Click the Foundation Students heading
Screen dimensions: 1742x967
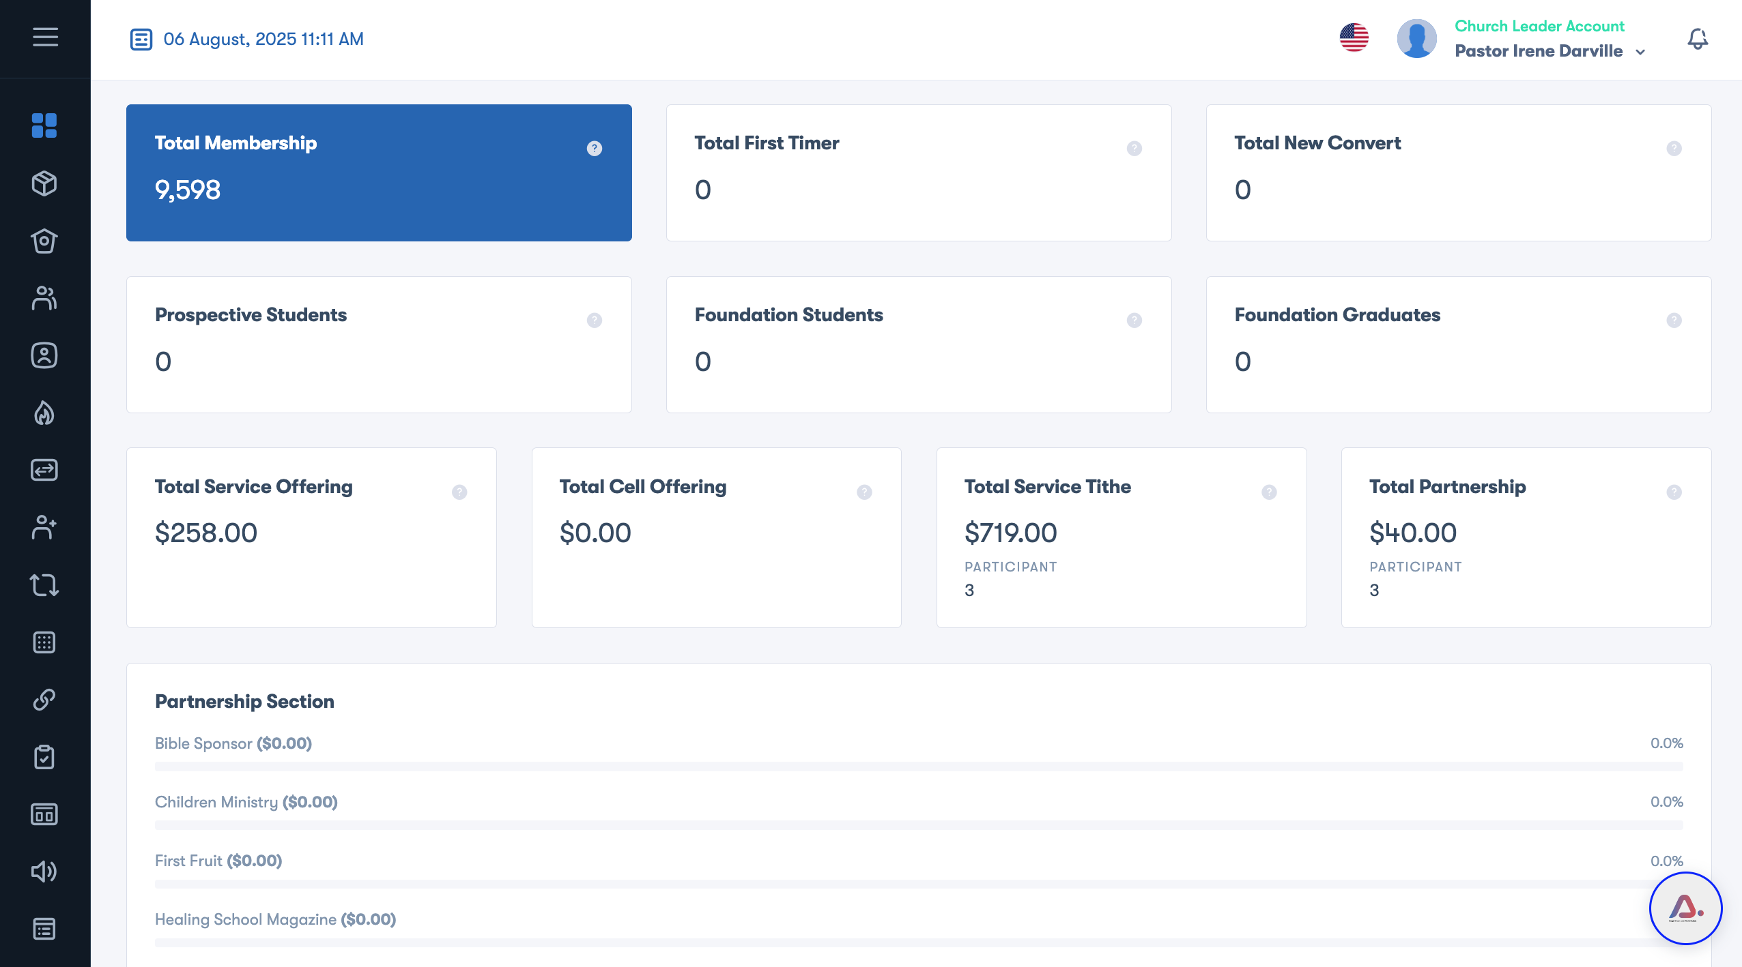tap(788, 315)
